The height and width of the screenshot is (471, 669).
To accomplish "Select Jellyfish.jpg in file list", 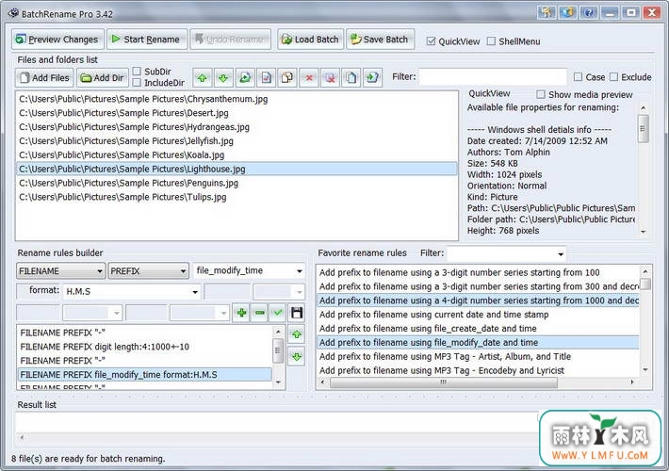I will coord(236,140).
